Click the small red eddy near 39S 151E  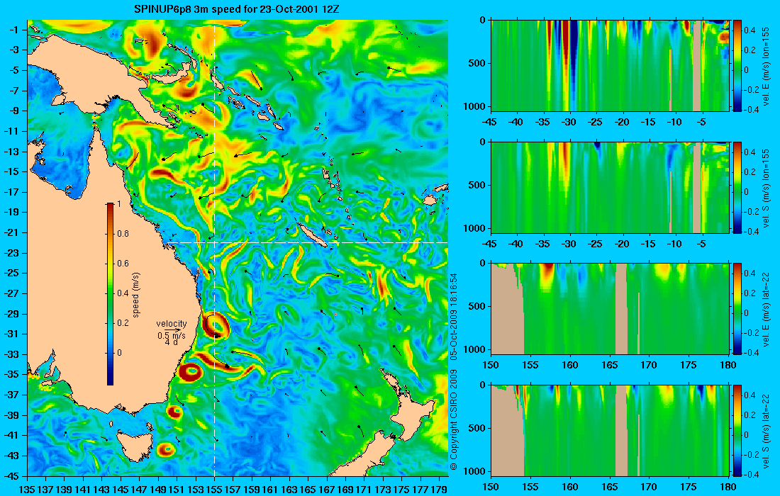click(174, 412)
